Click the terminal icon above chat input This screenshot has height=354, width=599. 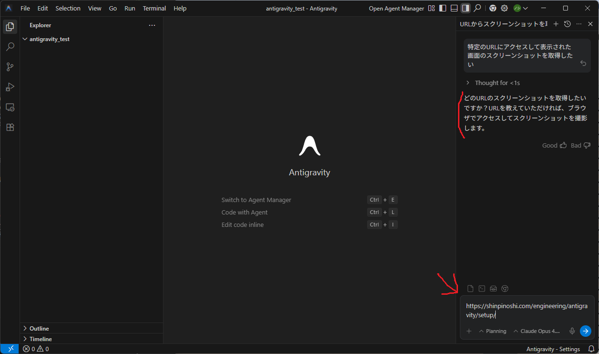click(482, 289)
